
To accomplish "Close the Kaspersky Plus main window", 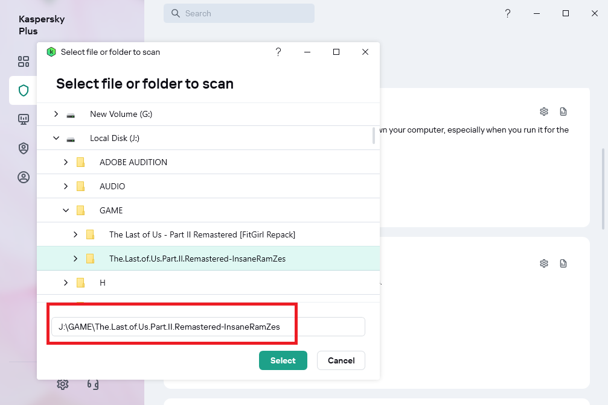I will click(x=595, y=13).
